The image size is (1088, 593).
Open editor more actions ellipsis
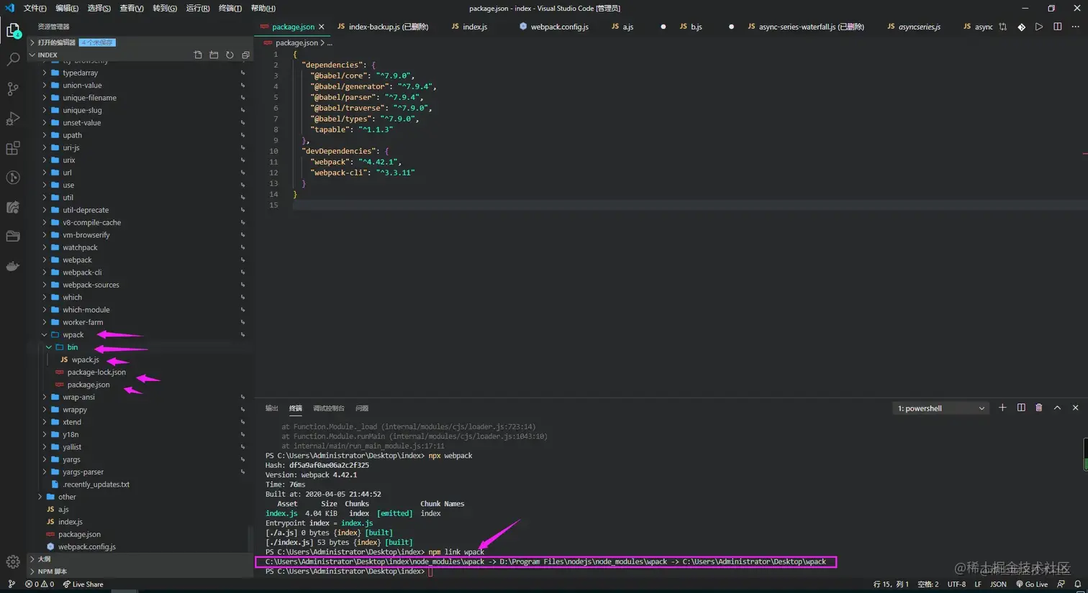pyautogui.click(x=1076, y=27)
